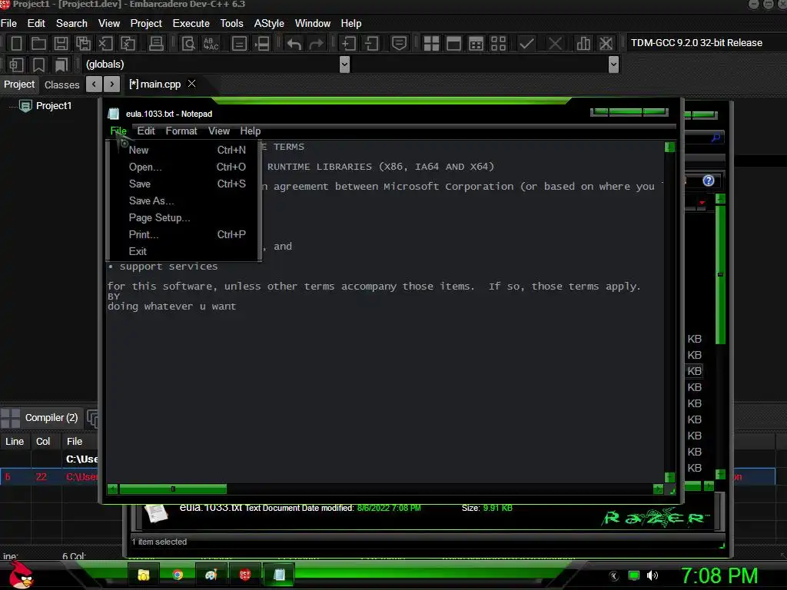Click the Print toolbar icon
The height and width of the screenshot is (590, 787).
coord(156,43)
